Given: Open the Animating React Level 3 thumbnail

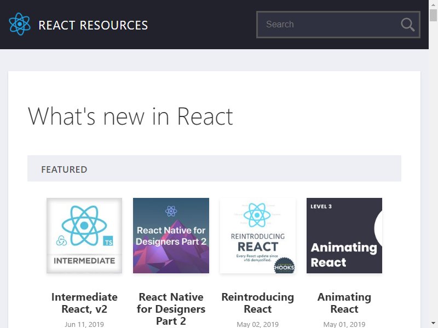Looking at the screenshot, I should pos(344,236).
